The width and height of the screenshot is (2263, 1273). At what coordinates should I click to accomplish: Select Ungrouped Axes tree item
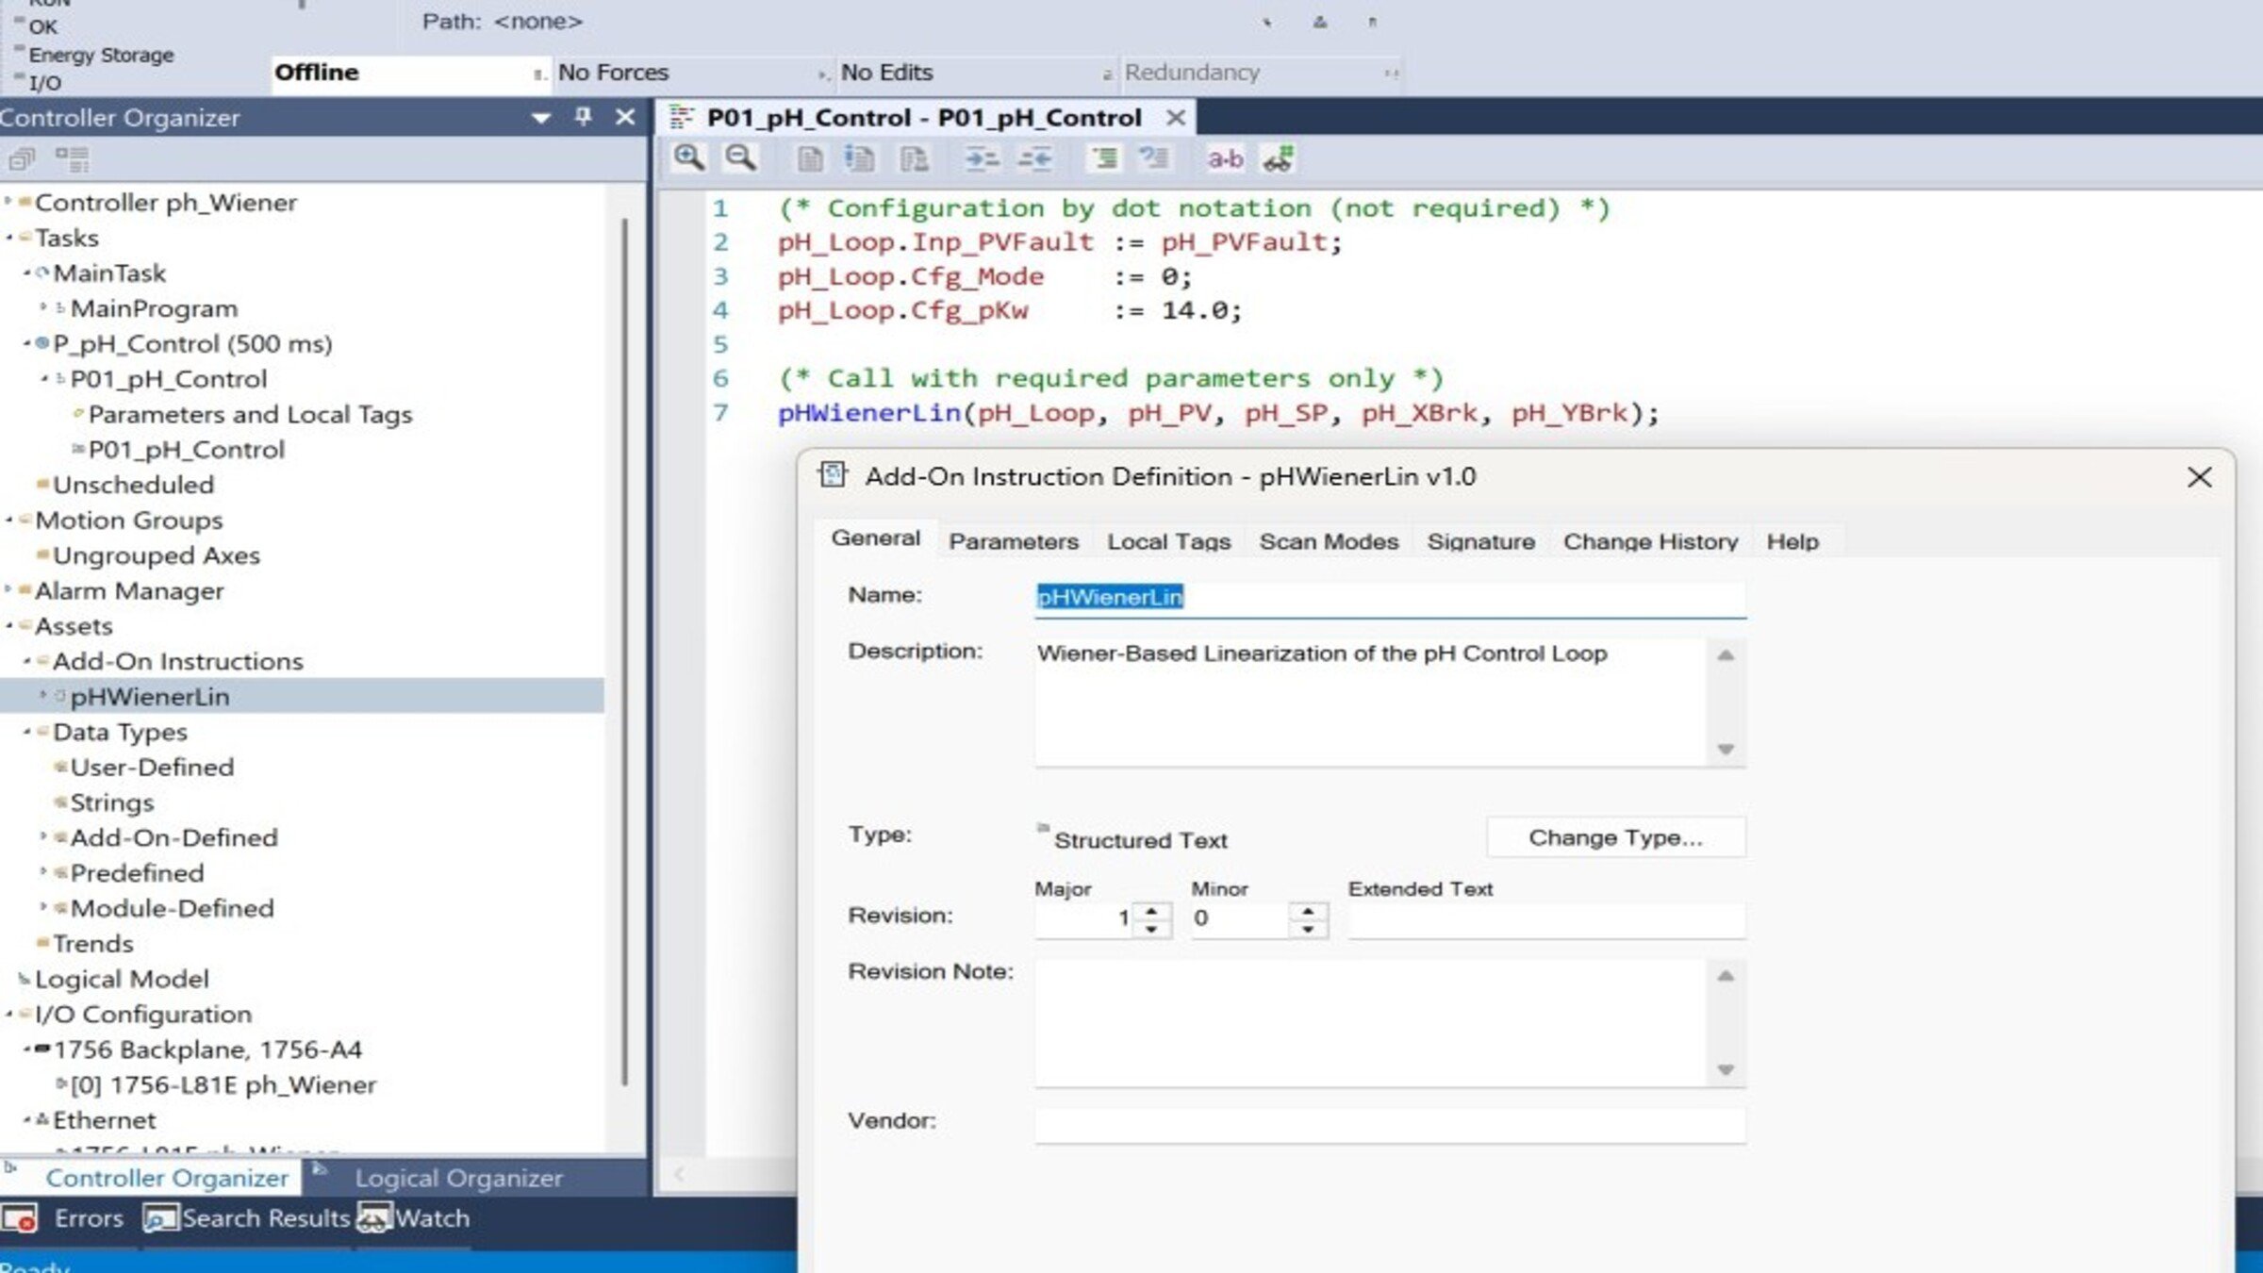tap(156, 555)
